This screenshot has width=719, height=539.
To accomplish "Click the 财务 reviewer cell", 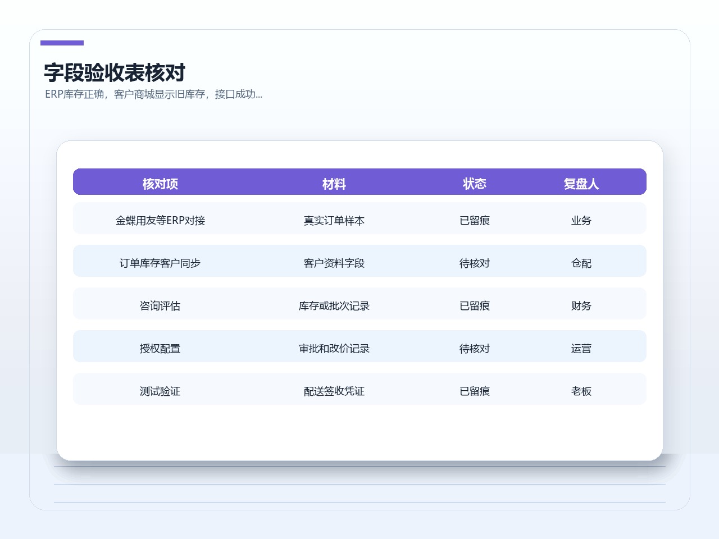I will [581, 306].
